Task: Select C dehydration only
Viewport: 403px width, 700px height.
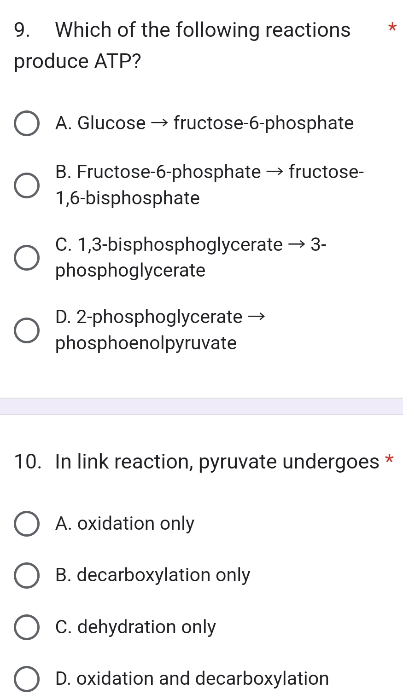Action: click(26, 626)
